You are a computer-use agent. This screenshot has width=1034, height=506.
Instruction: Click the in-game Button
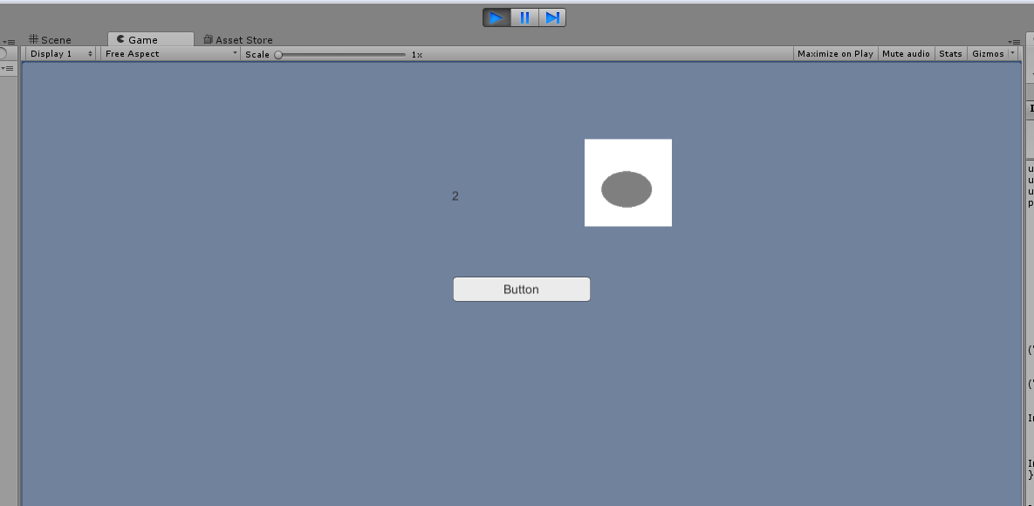[x=522, y=289]
